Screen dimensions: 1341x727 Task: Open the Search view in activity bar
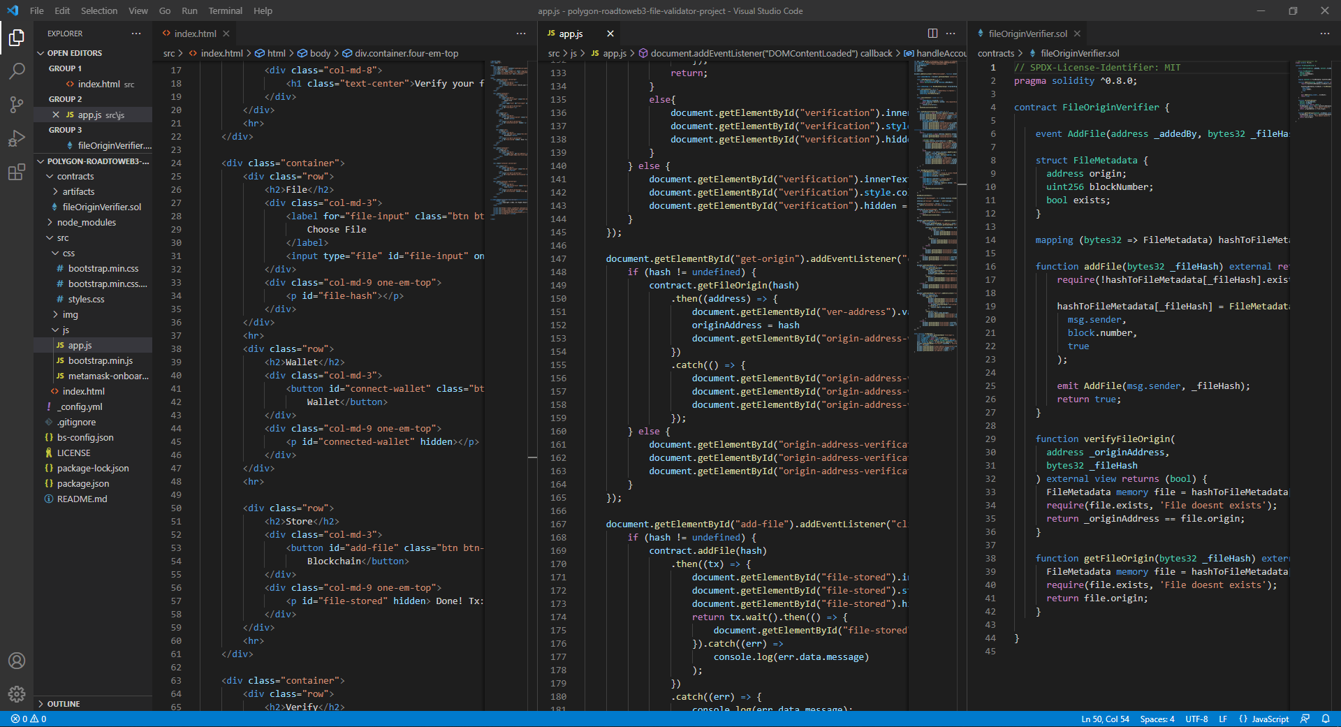(x=17, y=71)
